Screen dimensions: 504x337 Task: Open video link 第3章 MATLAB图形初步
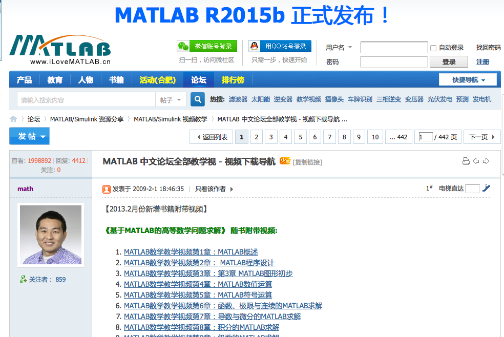pyautogui.click(x=208, y=273)
